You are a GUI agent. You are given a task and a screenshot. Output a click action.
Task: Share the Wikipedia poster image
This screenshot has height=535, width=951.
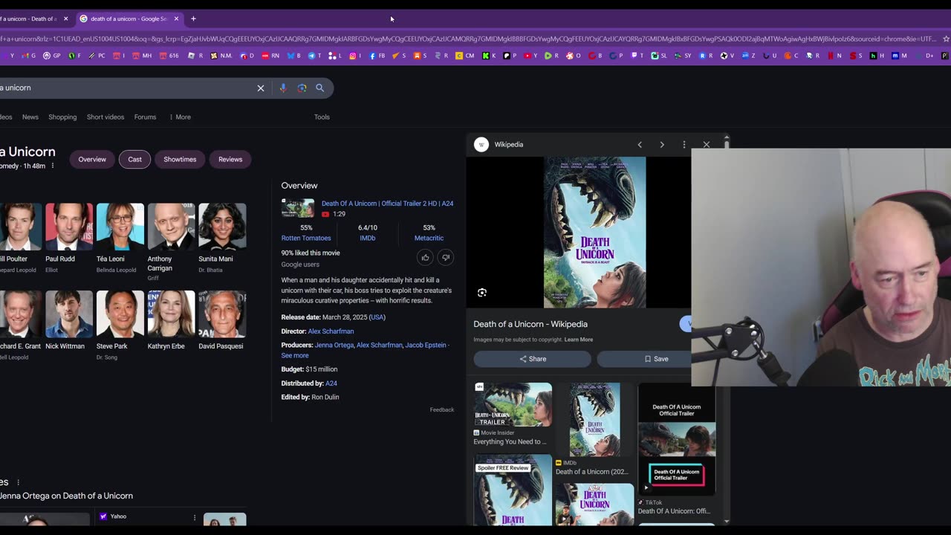(533, 359)
